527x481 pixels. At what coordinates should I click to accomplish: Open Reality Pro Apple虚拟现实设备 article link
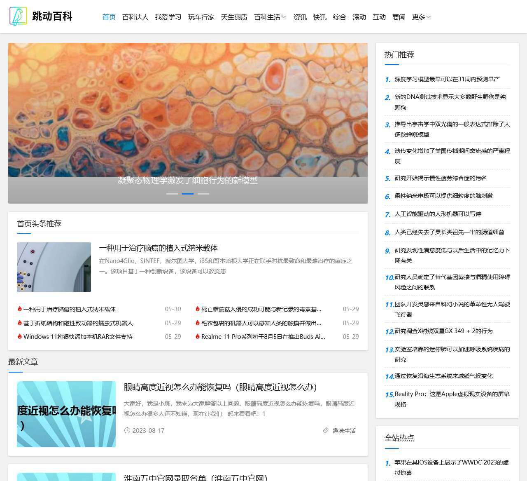452,399
